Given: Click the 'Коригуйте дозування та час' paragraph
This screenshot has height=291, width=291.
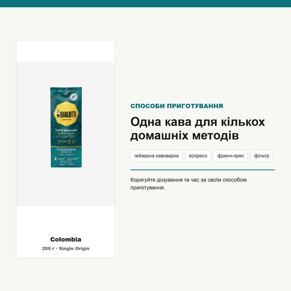Looking at the screenshot, I should tap(189, 183).
